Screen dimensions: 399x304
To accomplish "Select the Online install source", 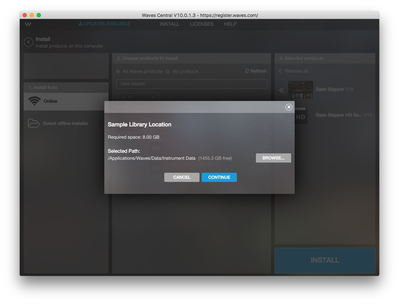I will click(66, 101).
